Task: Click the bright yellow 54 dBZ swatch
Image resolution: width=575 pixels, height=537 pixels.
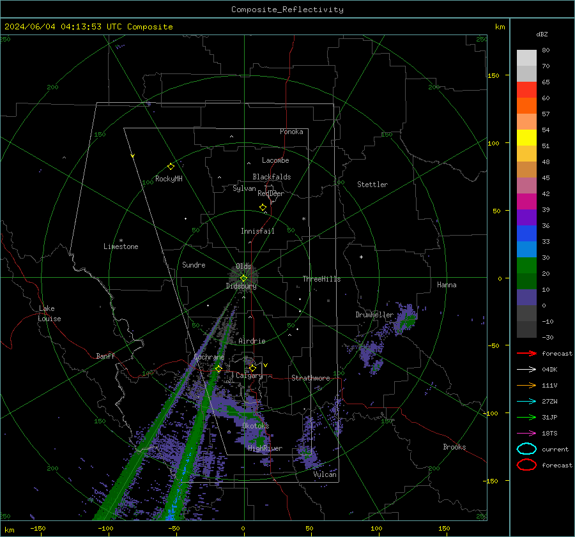Action: [x=526, y=137]
